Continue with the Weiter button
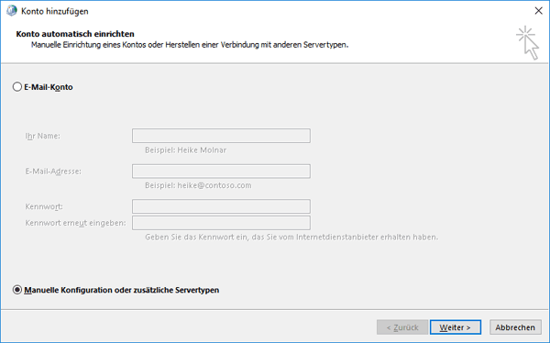550x343 pixels. 456,327
